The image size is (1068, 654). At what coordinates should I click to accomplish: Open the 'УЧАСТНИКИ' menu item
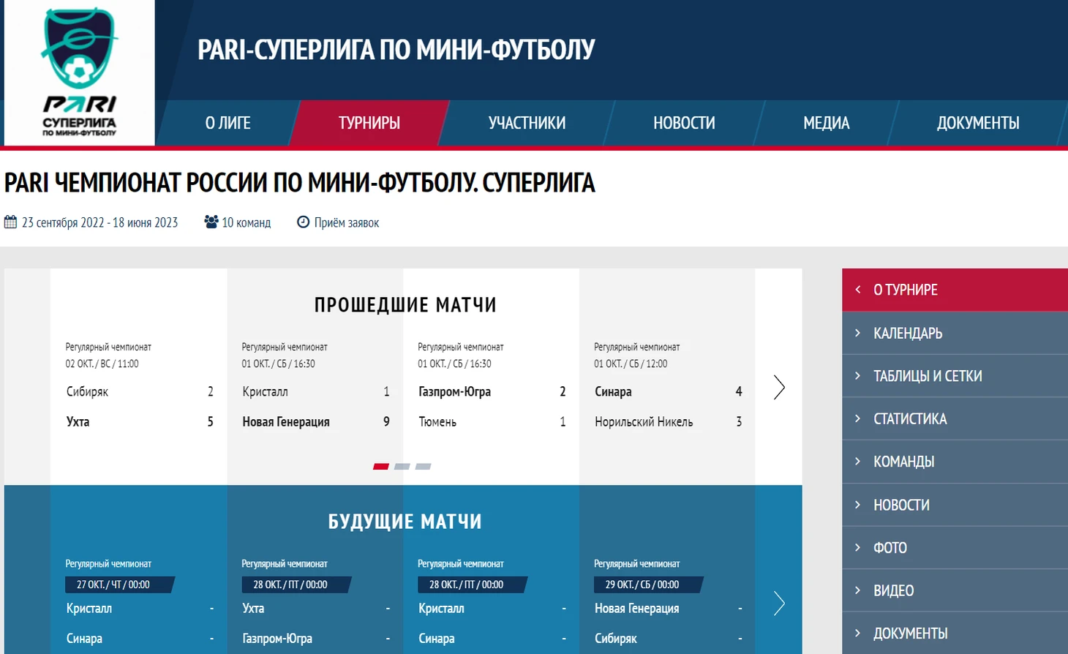[x=527, y=123]
